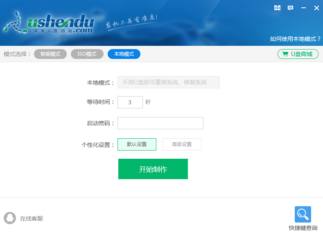
Task: Switch to 智能模式 tab
Action: 50,54
